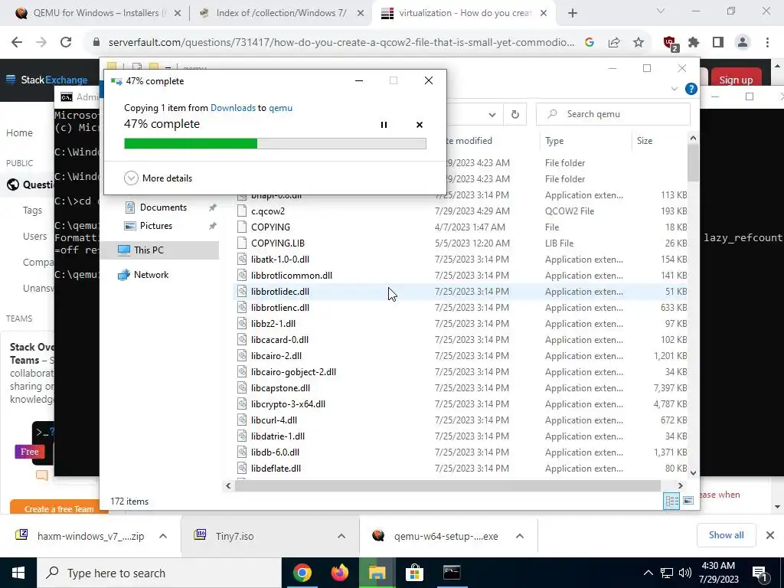The image size is (784, 588).
Task: Switch to Index of /collection tab
Action: pos(281,13)
